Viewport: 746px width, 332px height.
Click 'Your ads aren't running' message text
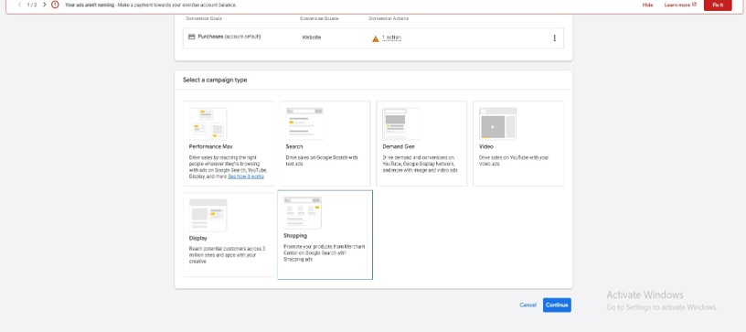90,5
